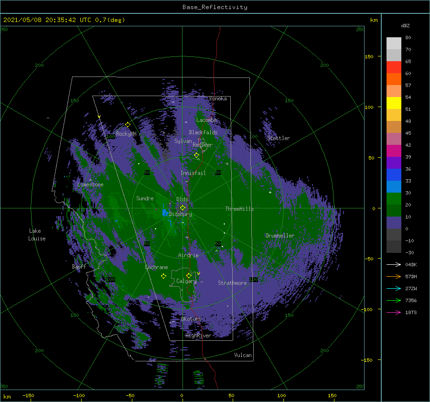Pick the slate purple 0 dBZ swatch
The height and width of the screenshot is (402, 430).
coord(394,223)
